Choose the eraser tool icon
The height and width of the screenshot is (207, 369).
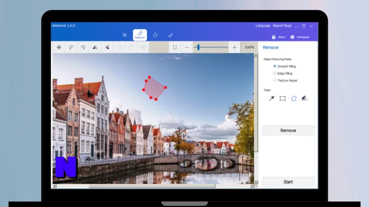[305, 98]
